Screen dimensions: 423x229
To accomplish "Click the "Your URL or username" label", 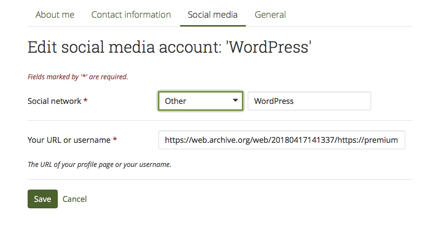I will [x=69, y=140].
